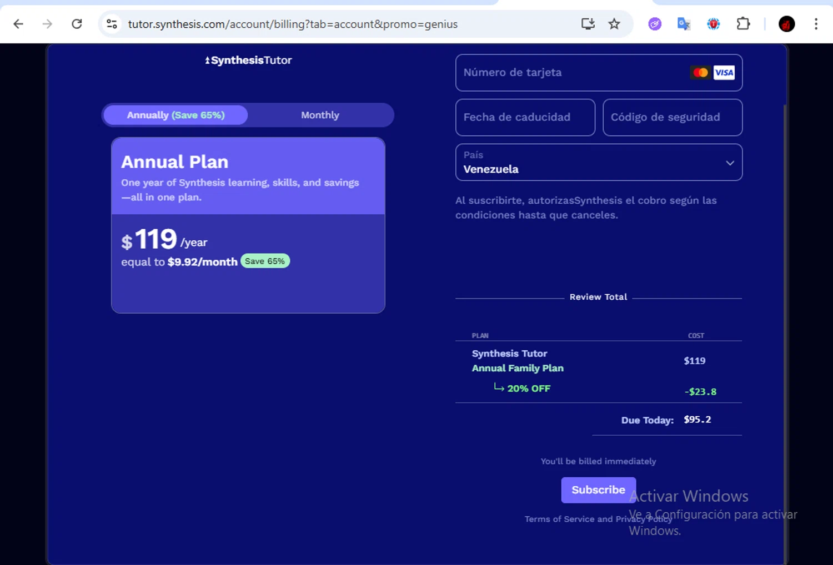Screen dimensions: 833x565
Task: Click the $119 /year price
Action: pyautogui.click(x=164, y=240)
